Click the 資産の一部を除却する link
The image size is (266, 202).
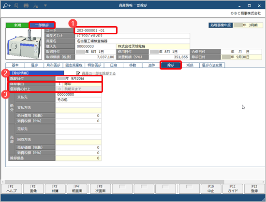click(99, 73)
